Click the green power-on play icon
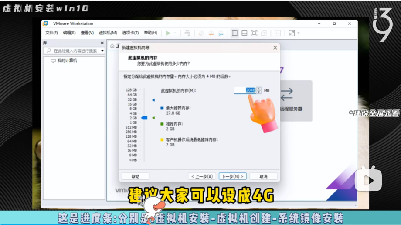This screenshot has width=401, height=225. pos(168,33)
